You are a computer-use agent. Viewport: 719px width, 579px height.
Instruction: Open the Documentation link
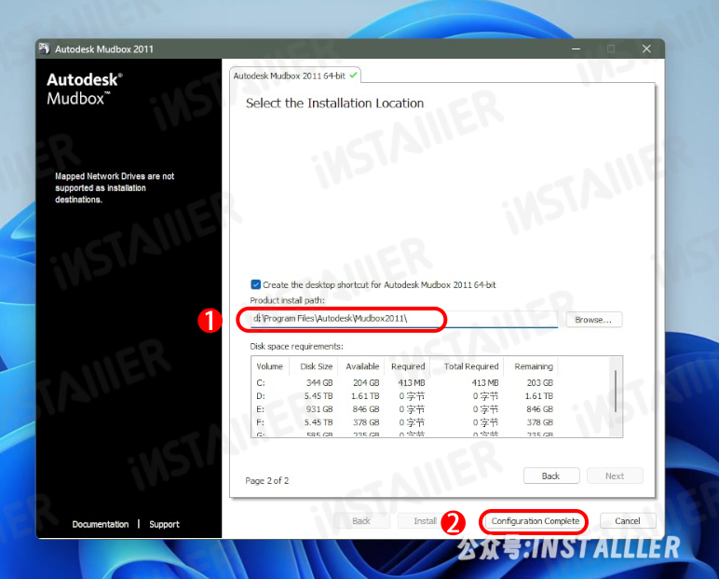[x=101, y=524]
